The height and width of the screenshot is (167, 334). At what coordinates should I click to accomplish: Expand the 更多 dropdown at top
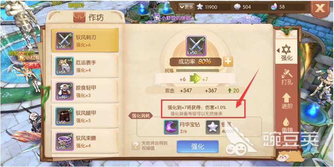coord(186,7)
